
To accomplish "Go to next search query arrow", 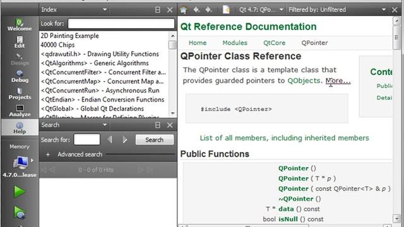I will [x=125, y=140].
